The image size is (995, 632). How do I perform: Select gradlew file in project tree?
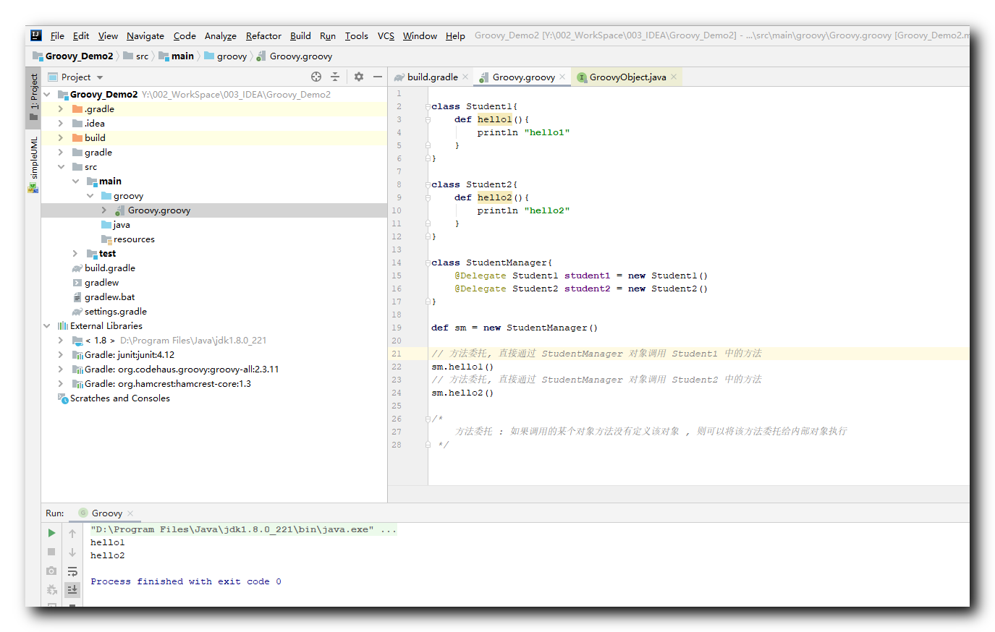coord(96,283)
